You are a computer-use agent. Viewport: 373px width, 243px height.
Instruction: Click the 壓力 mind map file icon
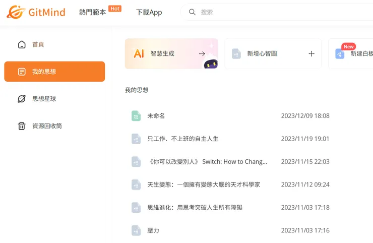point(136,230)
